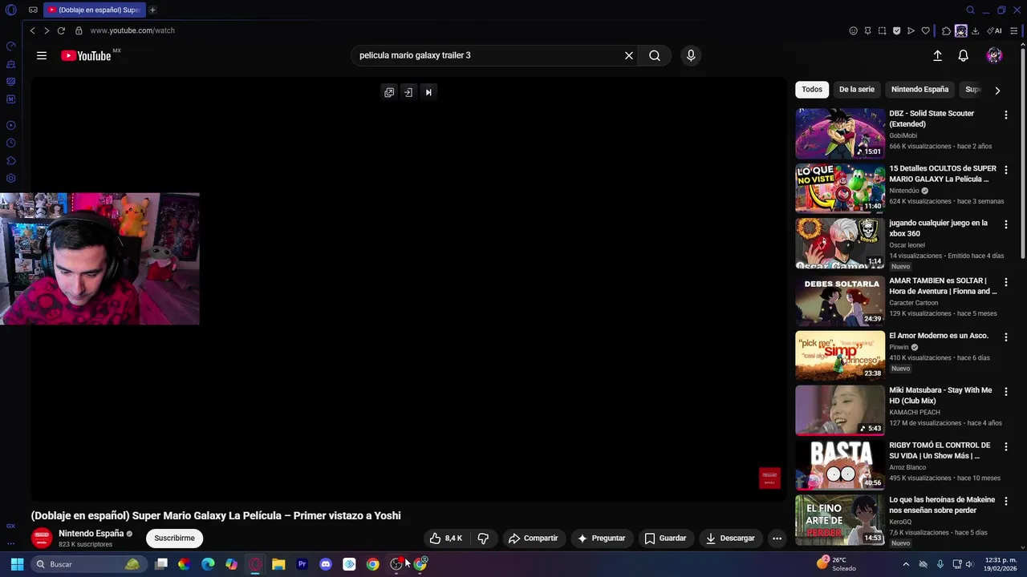Image resolution: width=1027 pixels, height=577 pixels.
Task: Open El Amor Moderno es un Asco thumbnail
Action: click(839, 355)
